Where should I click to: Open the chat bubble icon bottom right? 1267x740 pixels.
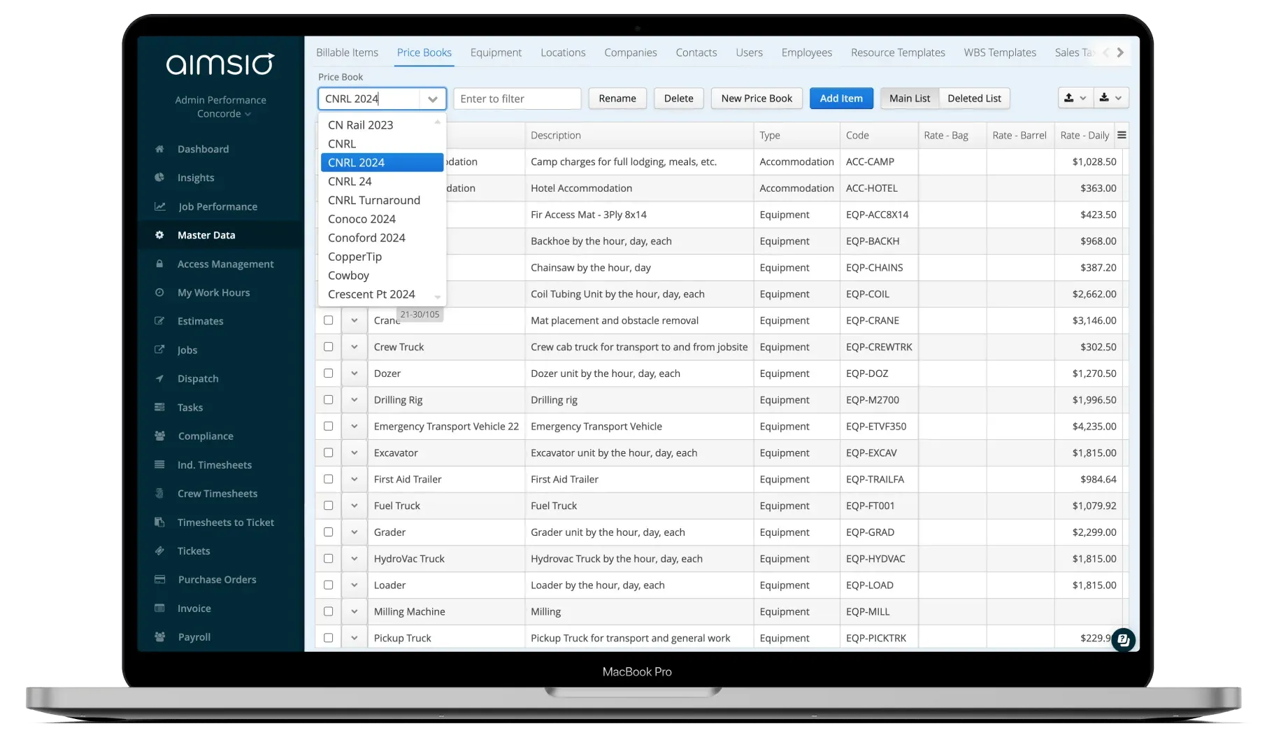[x=1123, y=639]
